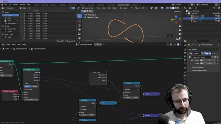Image resolution: width=221 pixels, height=124 pixels.
Task: Select Spline domain in spreadsheet
Action: 10,32
